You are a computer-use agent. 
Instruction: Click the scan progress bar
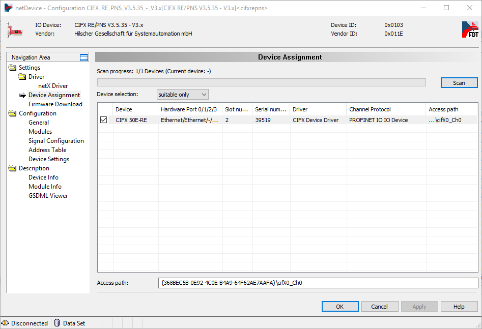click(261, 82)
